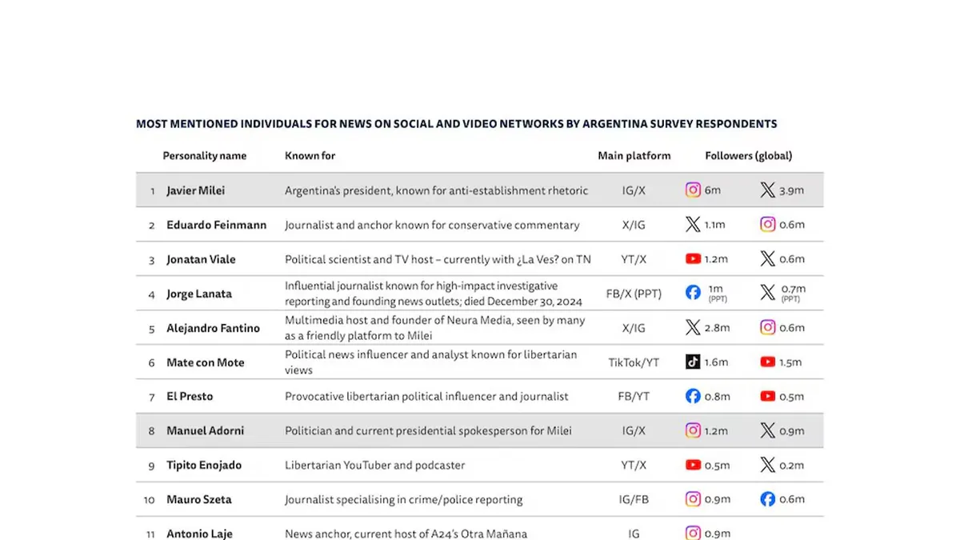Click the table title heading text
Image resolution: width=960 pixels, height=540 pixels.
point(456,124)
